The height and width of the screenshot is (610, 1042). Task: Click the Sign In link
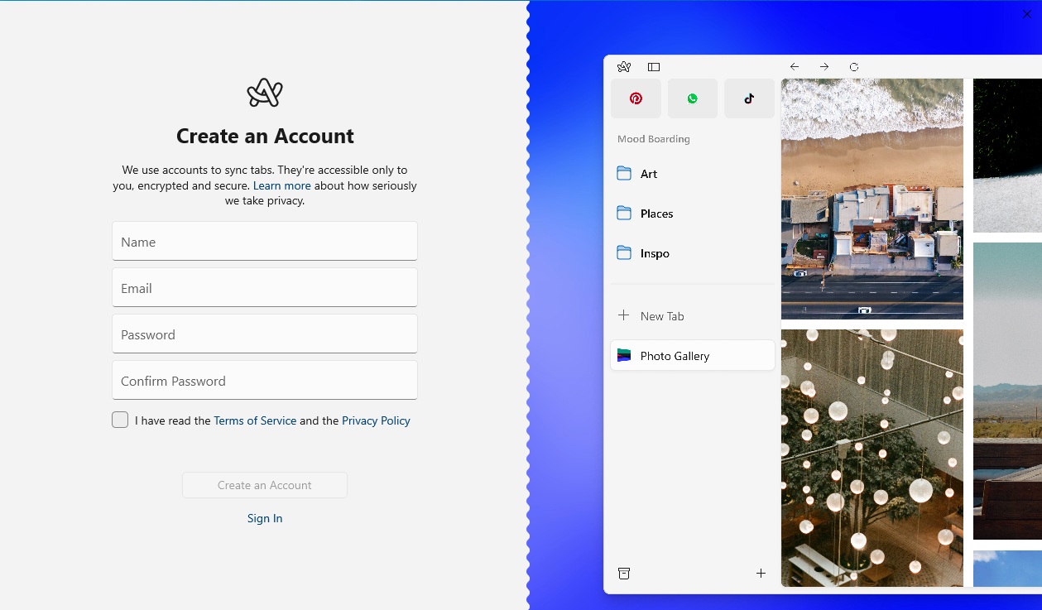(265, 518)
